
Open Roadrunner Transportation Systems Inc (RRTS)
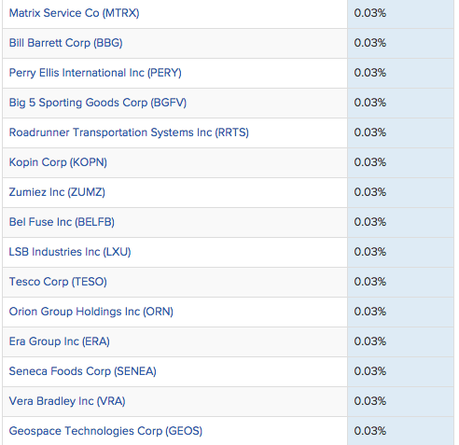point(129,132)
